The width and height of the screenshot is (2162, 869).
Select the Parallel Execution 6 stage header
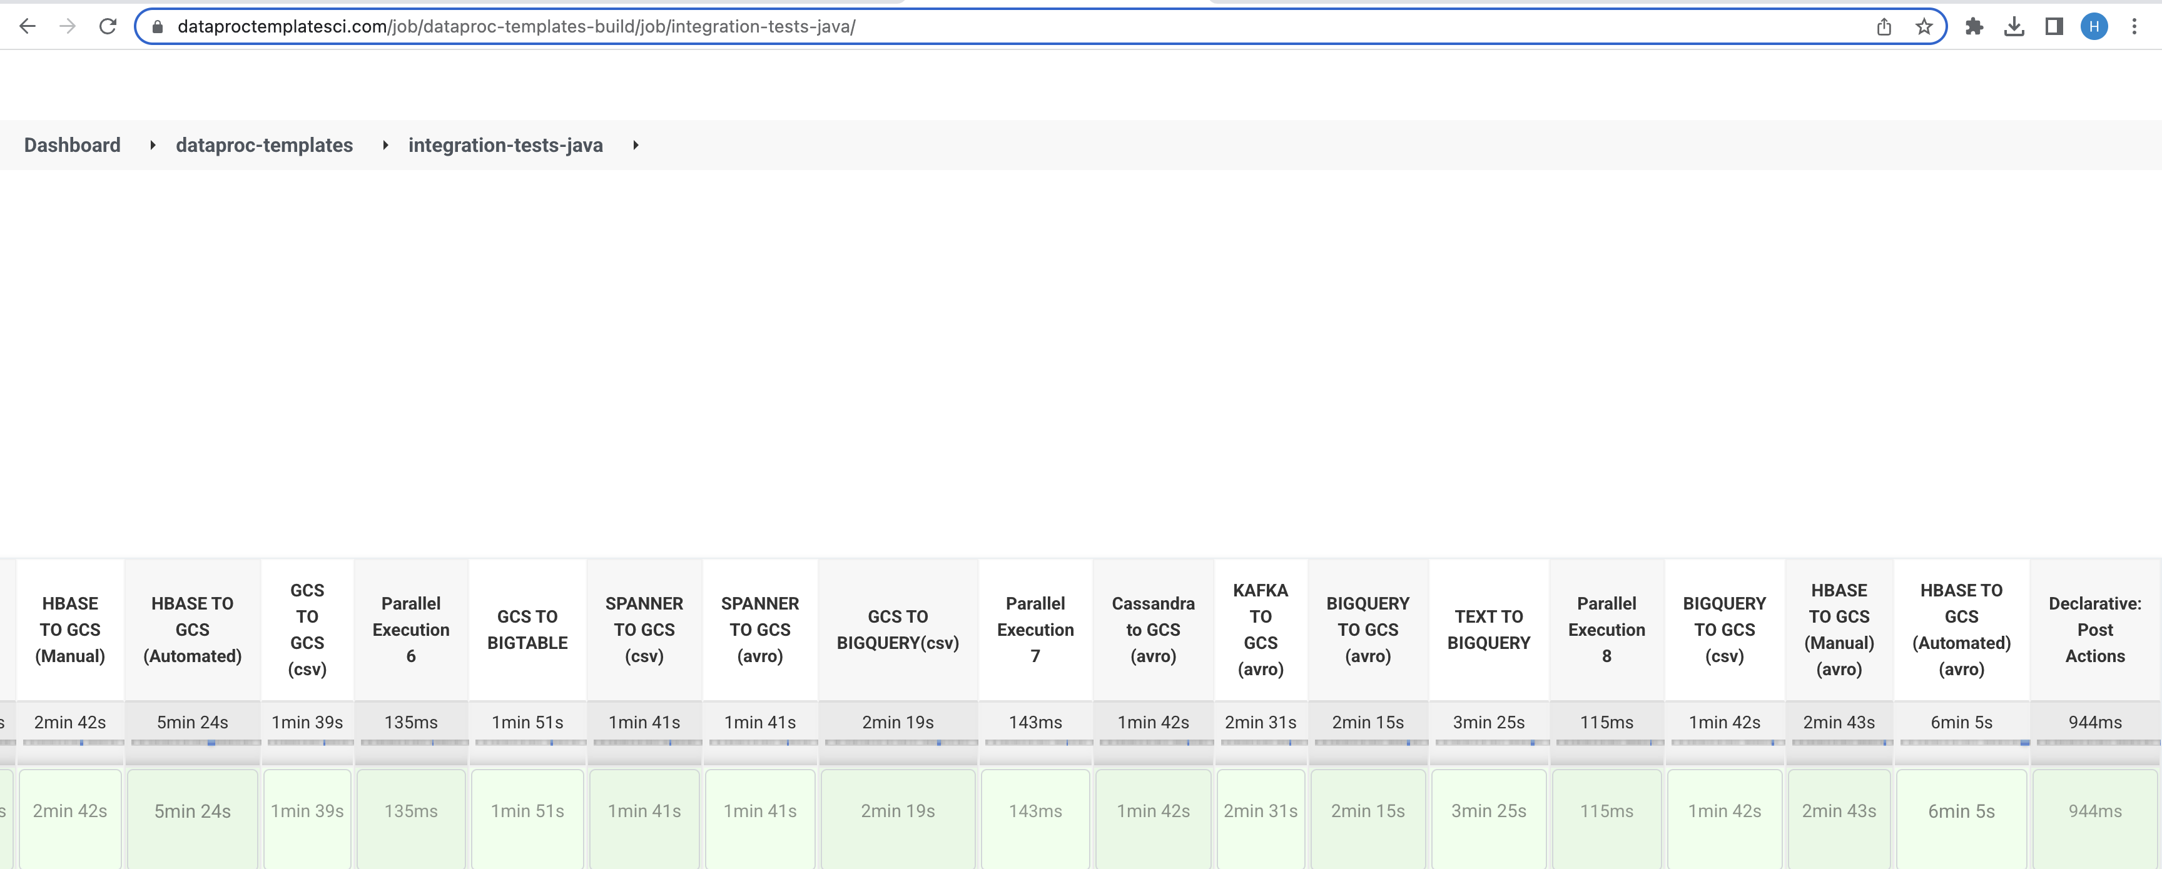(x=411, y=629)
